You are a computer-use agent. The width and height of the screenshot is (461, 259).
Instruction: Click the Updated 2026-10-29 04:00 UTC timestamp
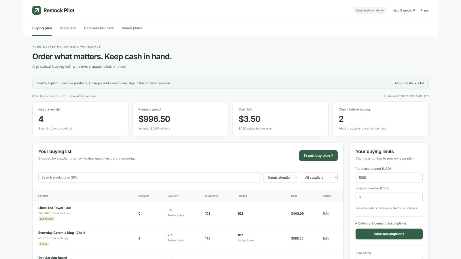pos(406,96)
